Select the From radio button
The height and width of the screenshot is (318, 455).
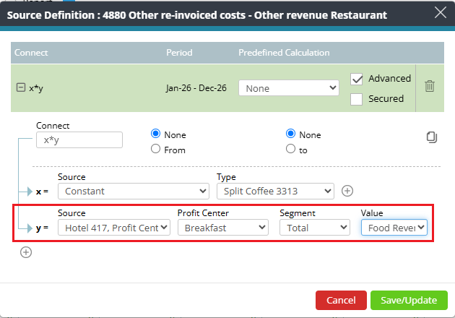pyautogui.click(x=155, y=149)
